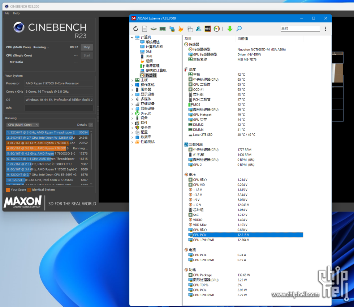Select 传感器 in the tree
This screenshot has width=354, height=307.
151,75
